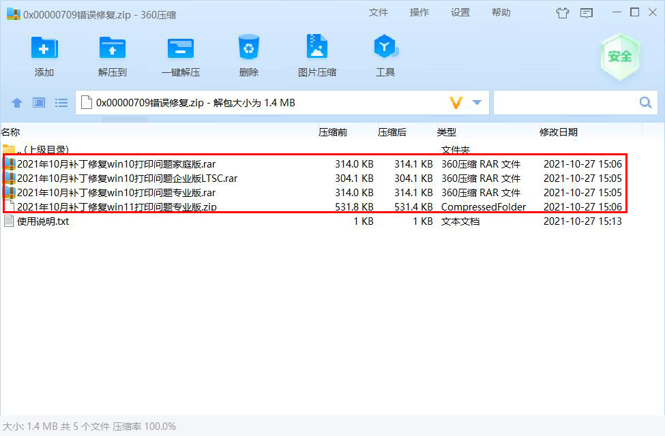Open the 工具 (Tools) hexagon icon
This screenshot has height=436, width=665.
point(385,46)
